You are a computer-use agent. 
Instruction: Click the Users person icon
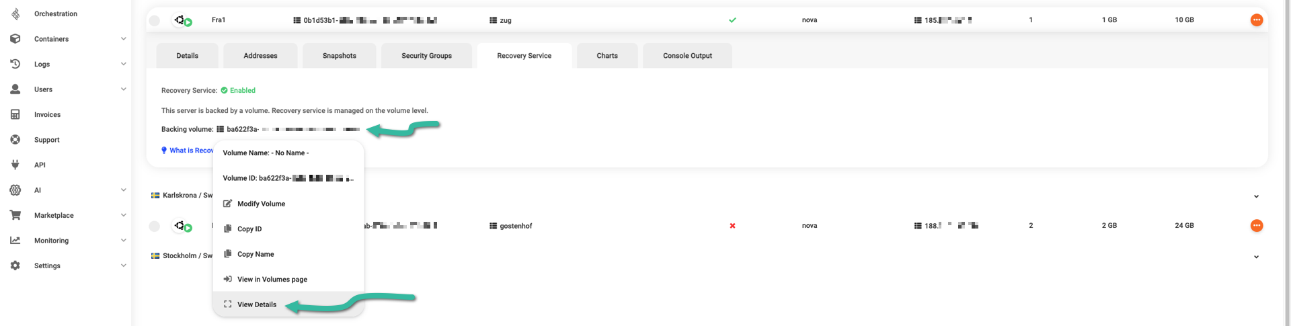[15, 89]
